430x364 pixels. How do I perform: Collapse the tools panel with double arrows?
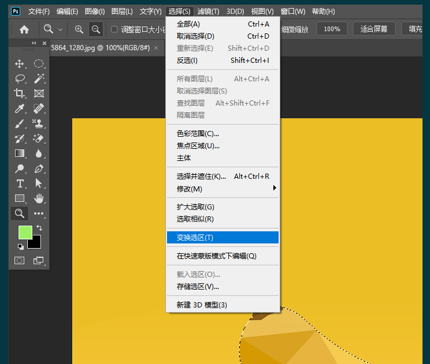[x=34, y=43]
